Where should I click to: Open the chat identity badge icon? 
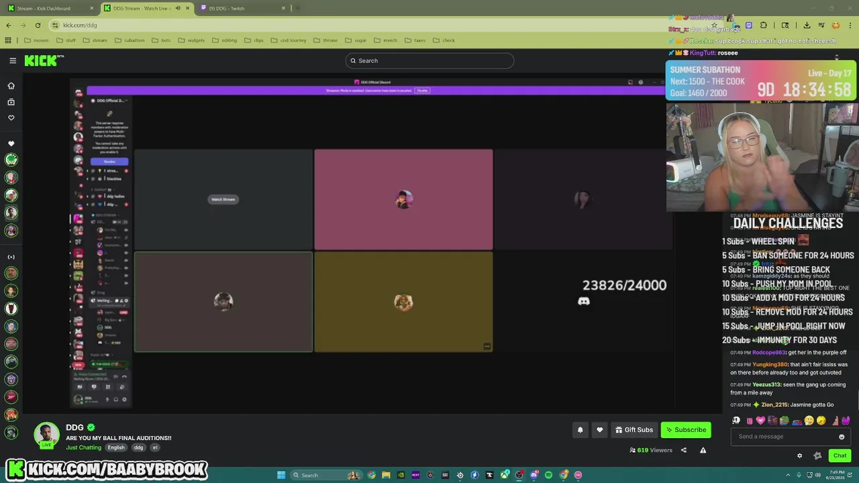coord(817,456)
